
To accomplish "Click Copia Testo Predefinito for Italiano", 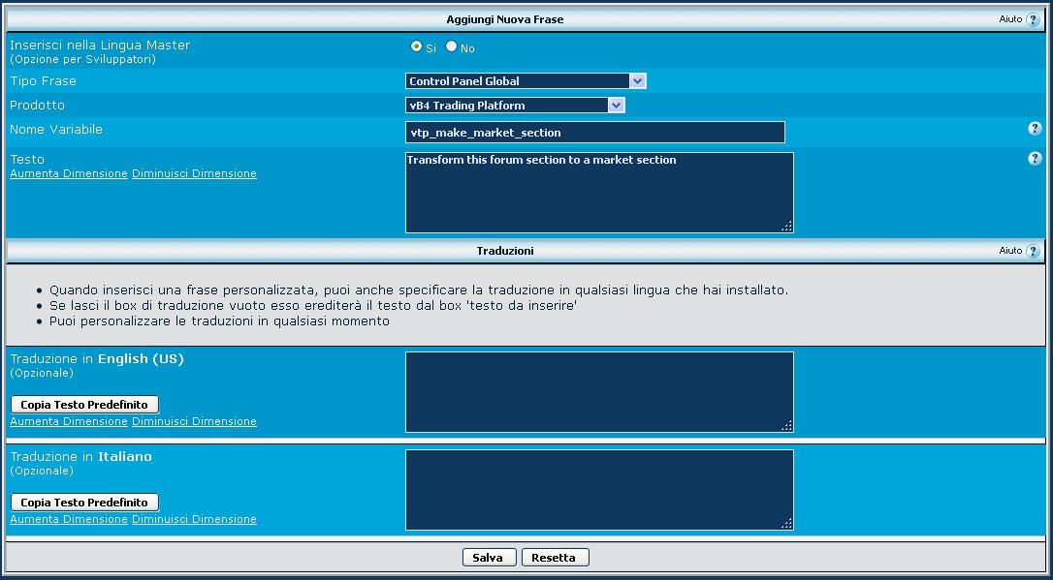I will [x=84, y=503].
